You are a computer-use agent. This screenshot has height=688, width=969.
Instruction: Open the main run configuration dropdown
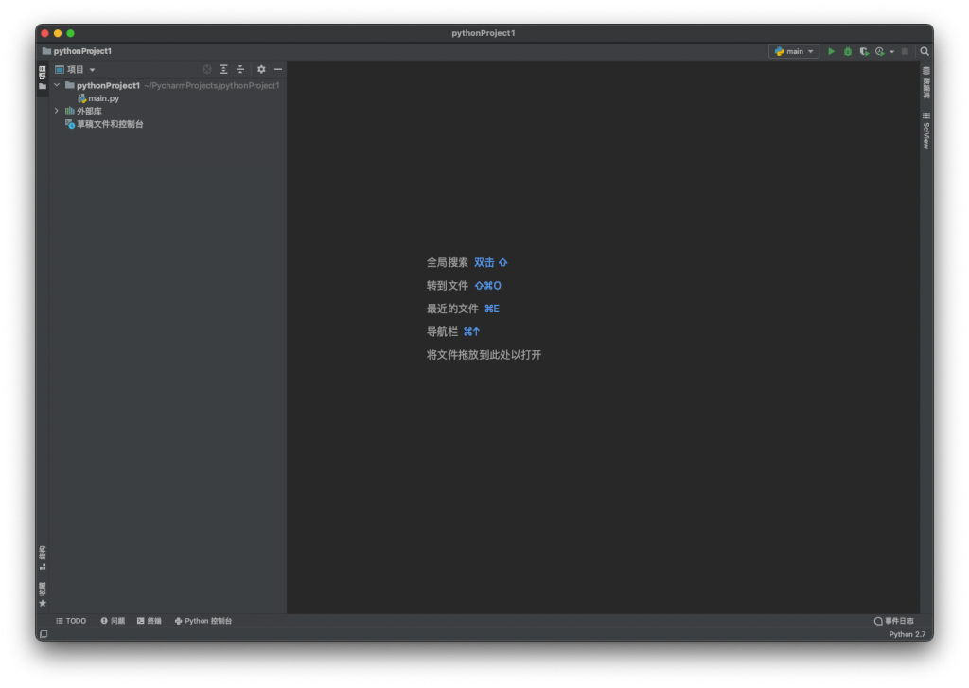click(x=794, y=51)
